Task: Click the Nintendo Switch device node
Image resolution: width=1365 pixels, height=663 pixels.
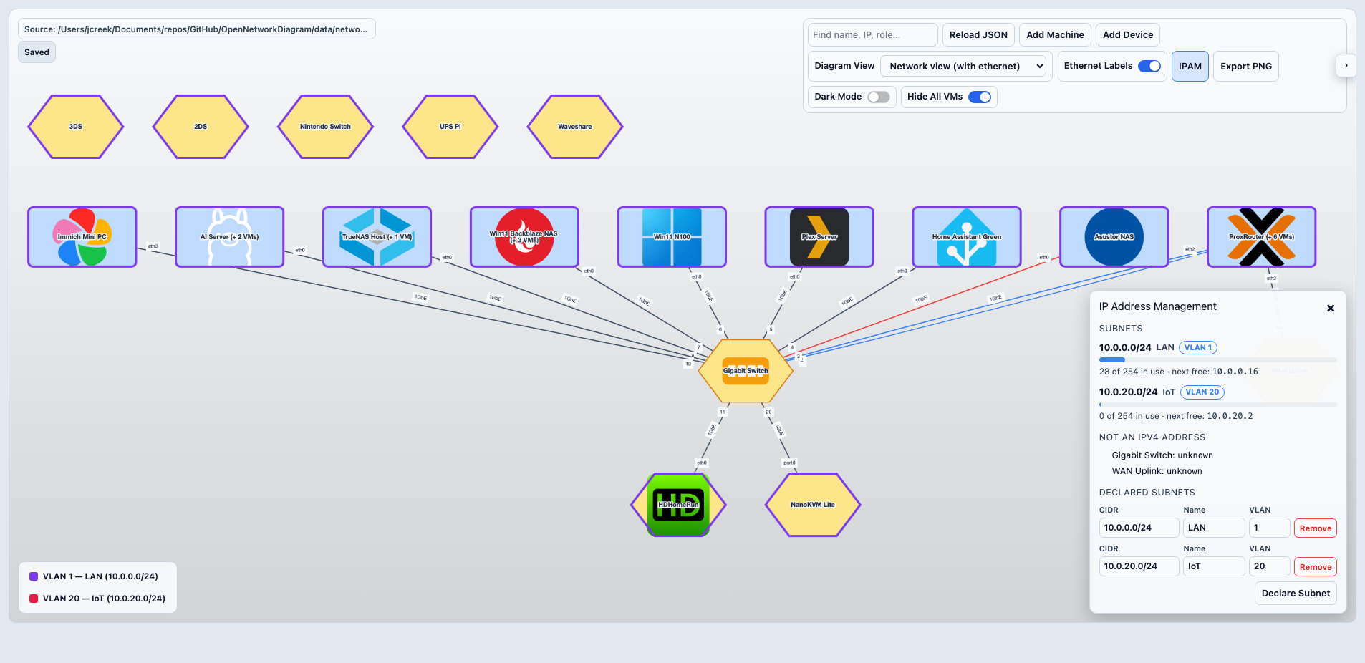Action: pos(325,127)
